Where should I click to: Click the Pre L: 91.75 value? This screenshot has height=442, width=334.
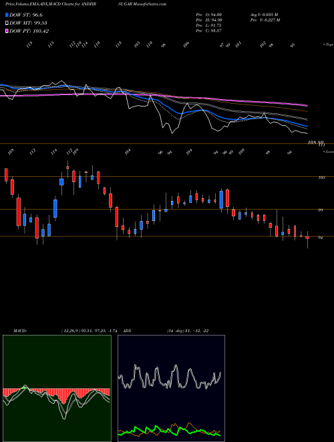pyautogui.click(x=209, y=25)
